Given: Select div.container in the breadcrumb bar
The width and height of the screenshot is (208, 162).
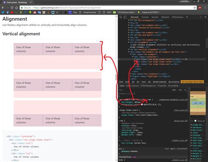Looking at the screenshot, I should 174,82.
